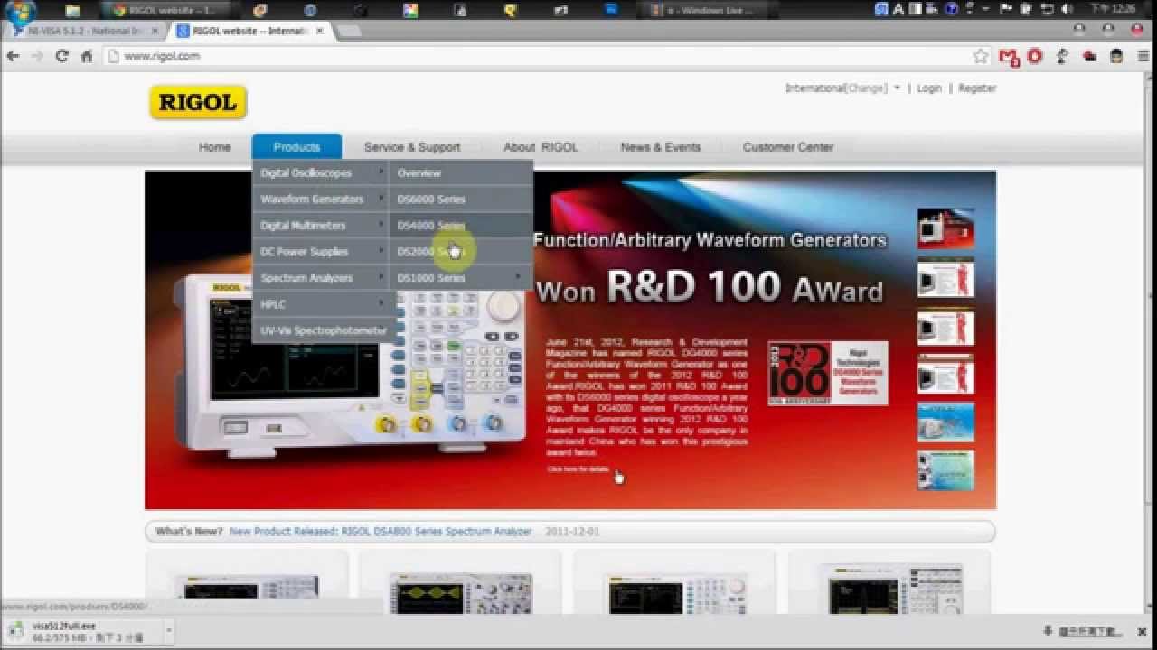
Task: Select UV-Vis Spectrophotometer entry
Action: 324,330
